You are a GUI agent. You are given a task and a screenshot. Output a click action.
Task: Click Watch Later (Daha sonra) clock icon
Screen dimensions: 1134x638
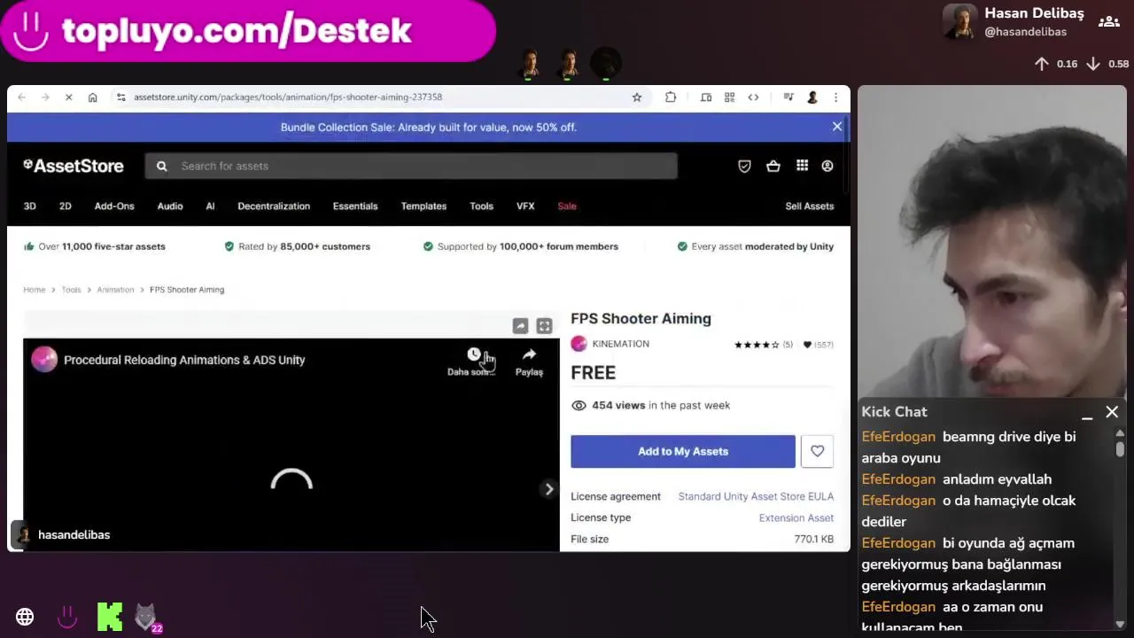473,355
